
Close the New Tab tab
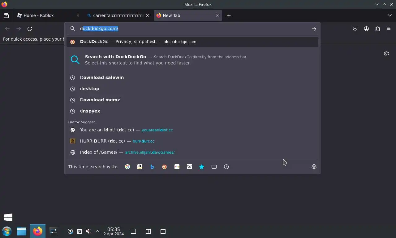tap(217, 15)
